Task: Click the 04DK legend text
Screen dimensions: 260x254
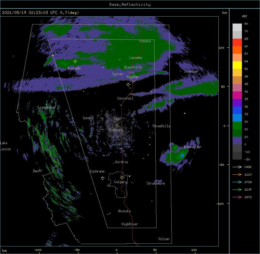Action: click(x=248, y=167)
